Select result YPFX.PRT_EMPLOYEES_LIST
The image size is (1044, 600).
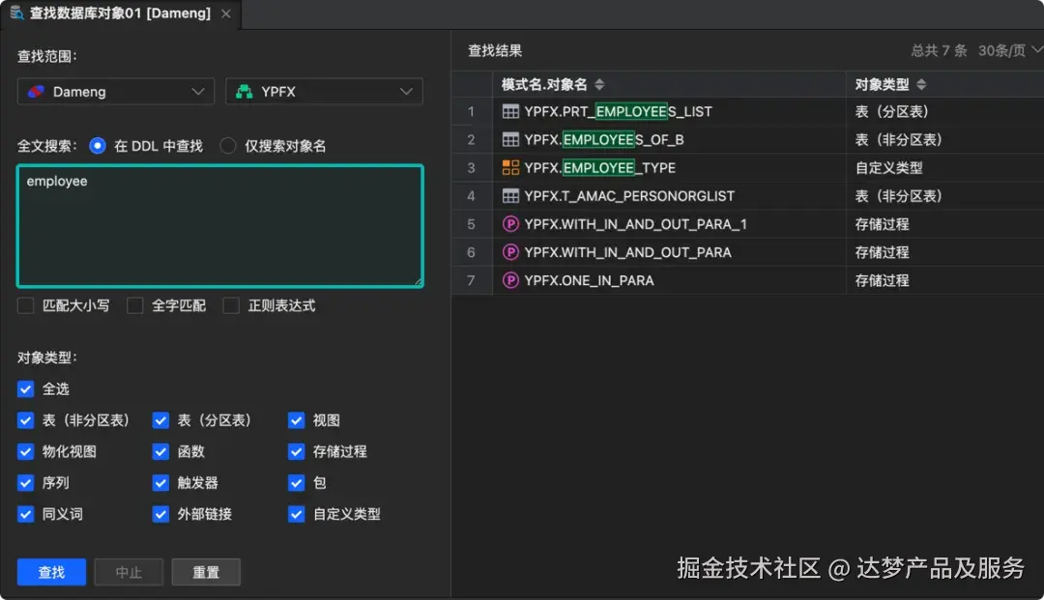point(618,112)
